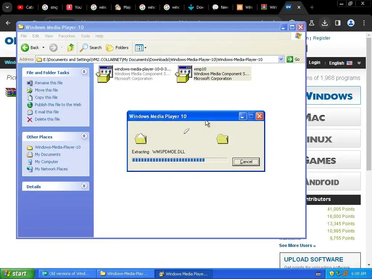Expand the Details panel
The width and height of the screenshot is (372, 279).
coord(84,186)
